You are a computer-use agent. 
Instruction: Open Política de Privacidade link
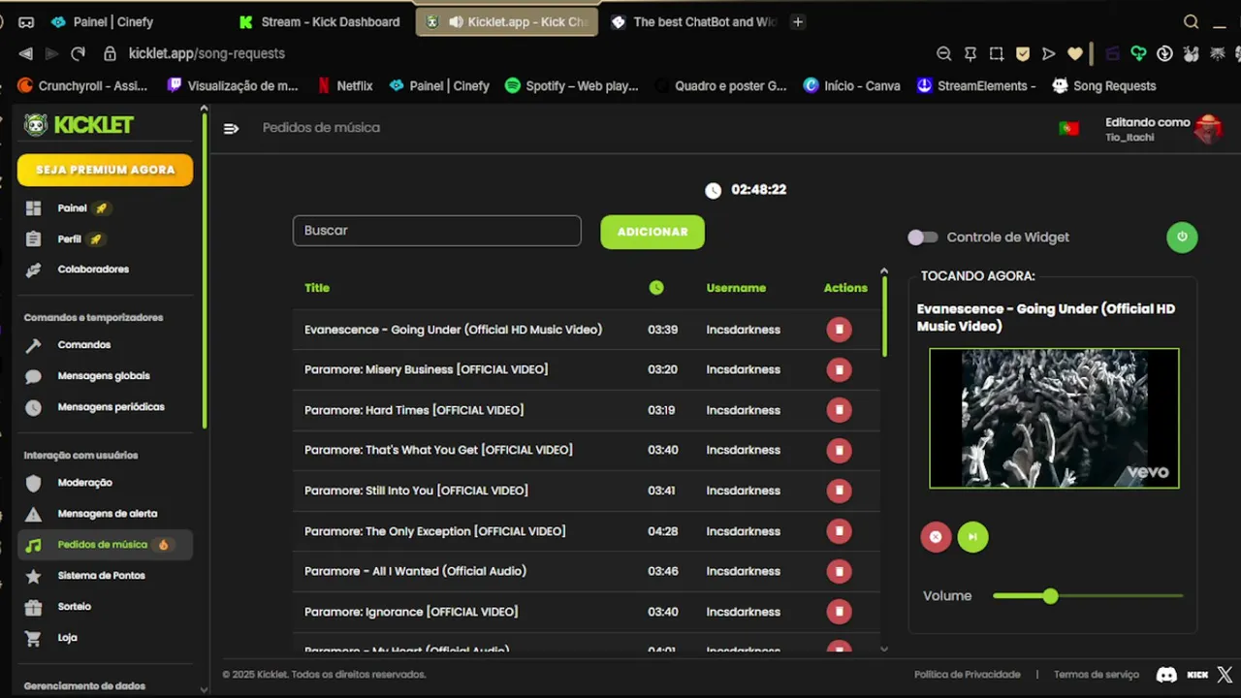(x=967, y=675)
